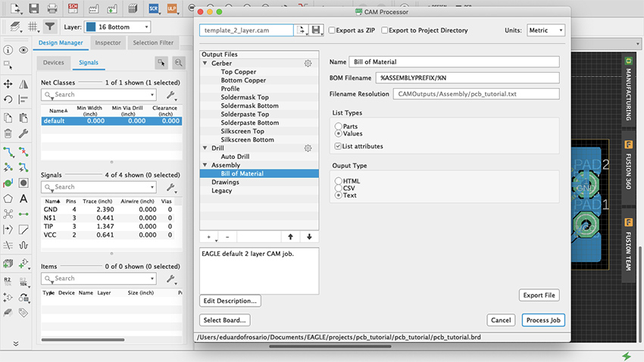Select the Meander tool

point(23,245)
